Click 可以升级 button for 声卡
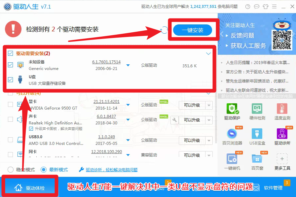This screenshot has width=296, height=197. pos(192,120)
